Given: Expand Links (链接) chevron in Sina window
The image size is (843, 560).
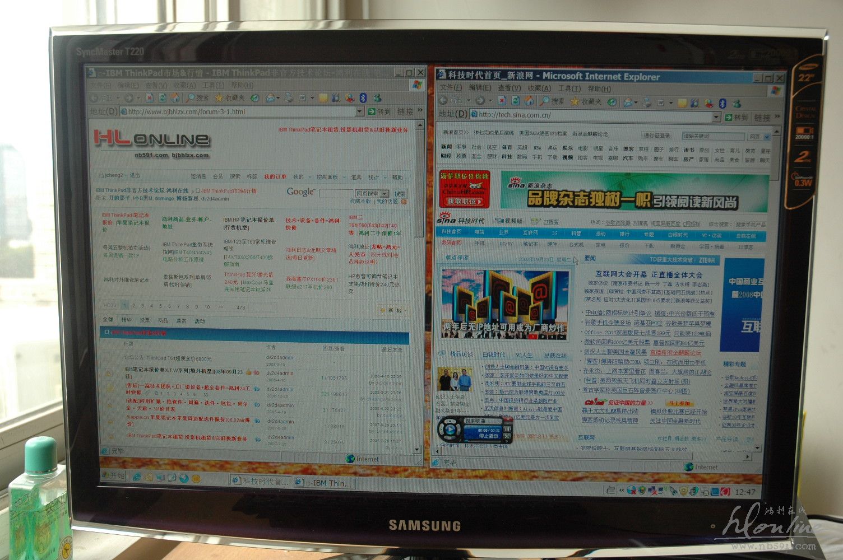Looking at the screenshot, I should (x=777, y=117).
